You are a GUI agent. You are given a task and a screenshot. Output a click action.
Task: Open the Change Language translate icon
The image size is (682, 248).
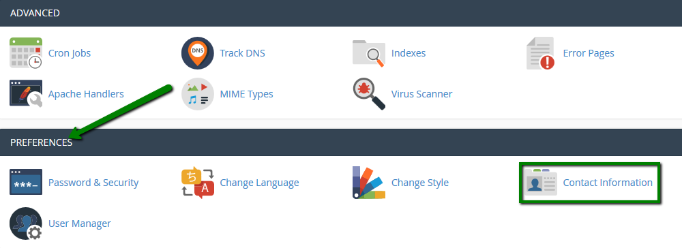click(198, 183)
